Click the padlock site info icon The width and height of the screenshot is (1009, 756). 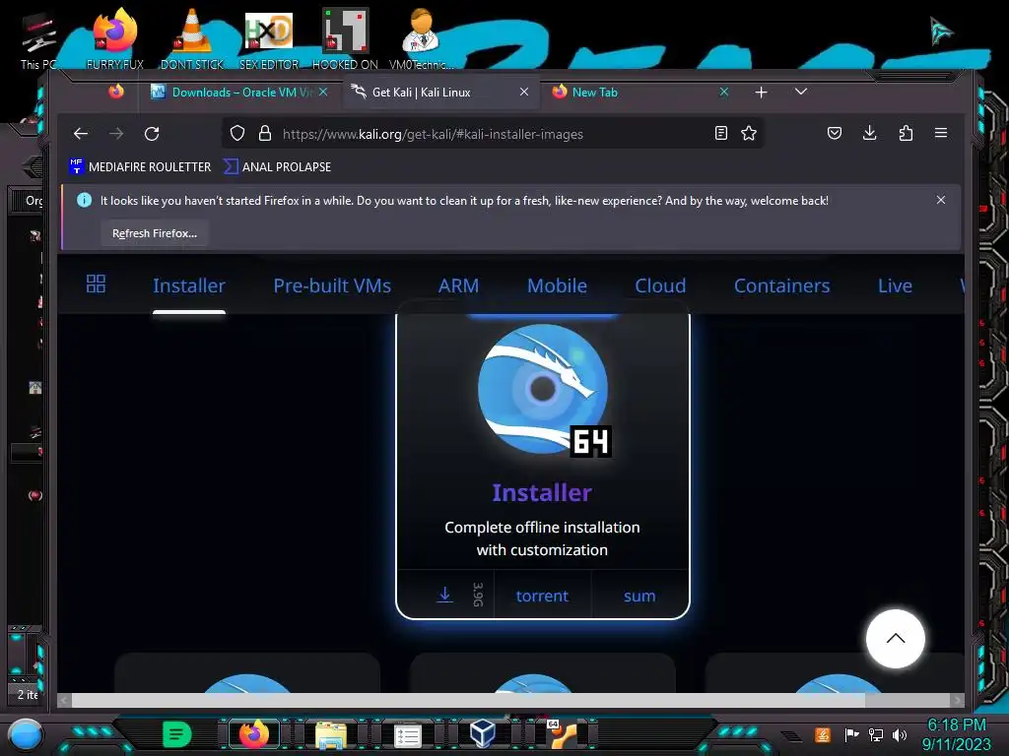click(264, 134)
